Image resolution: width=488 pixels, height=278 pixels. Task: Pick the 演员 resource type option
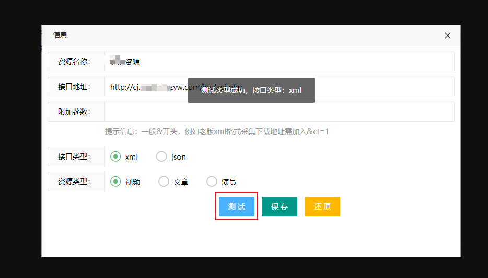click(212, 182)
